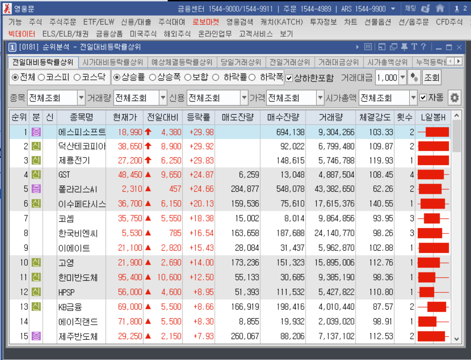
Task: Switch to 당일거래상위 tab
Action: [x=241, y=63]
